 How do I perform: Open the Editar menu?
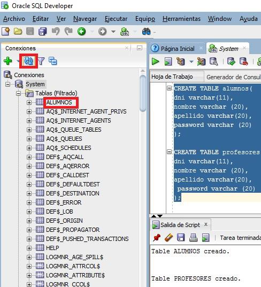[x=41, y=19]
